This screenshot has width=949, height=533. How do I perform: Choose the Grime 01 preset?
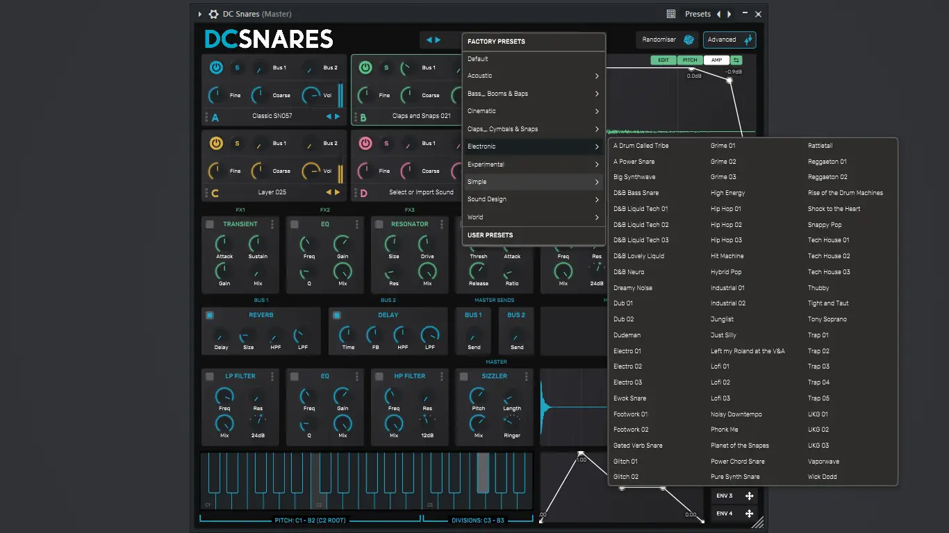pos(723,146)
